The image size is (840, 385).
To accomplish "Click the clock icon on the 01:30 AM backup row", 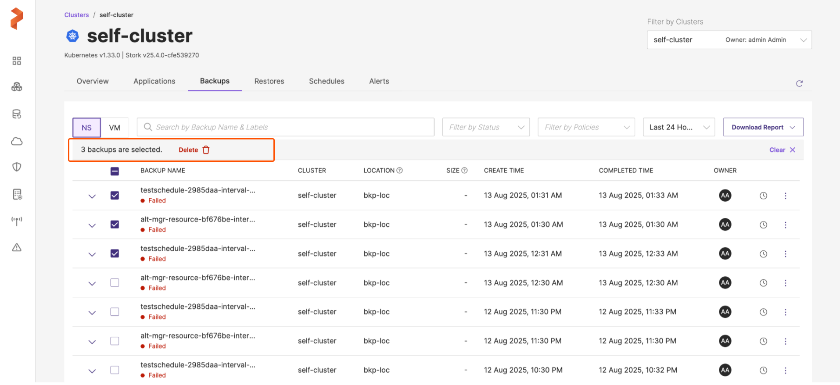I will [763, 225].
